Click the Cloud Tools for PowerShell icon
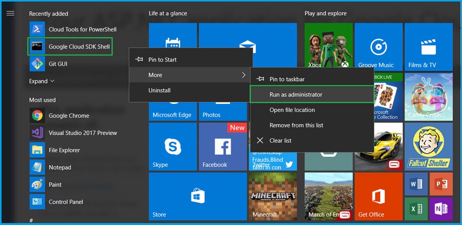The height and width of the screenshot is (225, 462). pos(37,29)
